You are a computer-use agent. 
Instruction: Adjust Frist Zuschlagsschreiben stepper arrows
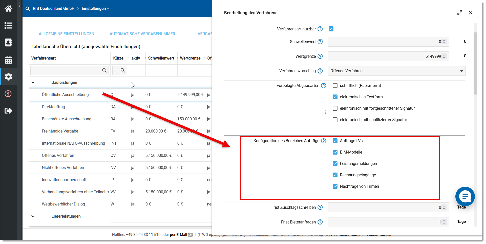[444, 207]
